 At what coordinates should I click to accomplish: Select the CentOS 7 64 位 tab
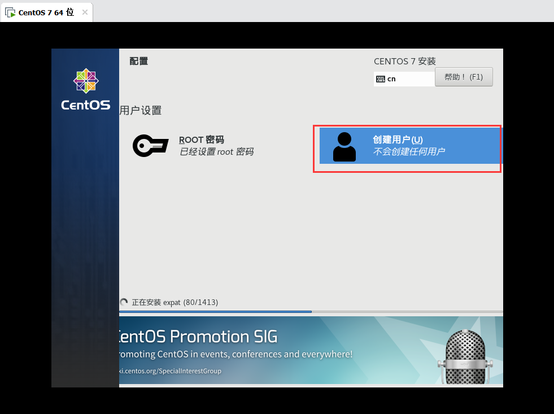click(47, 12)
